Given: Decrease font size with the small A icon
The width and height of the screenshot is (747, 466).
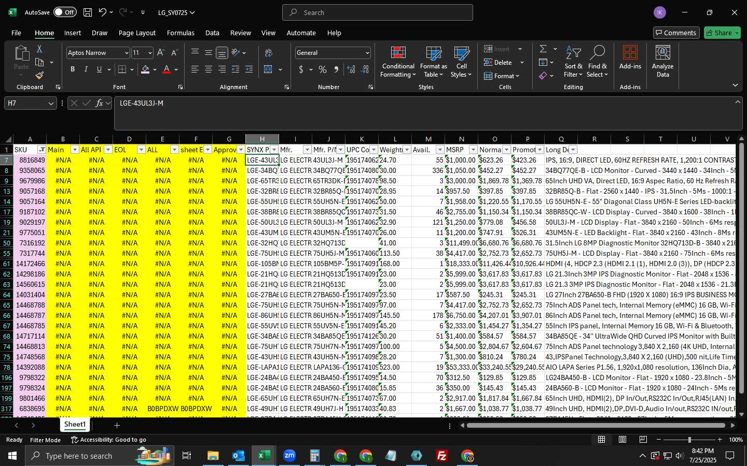Looking at the screenshot, I should pyautogui.click(x=174, y=53).
